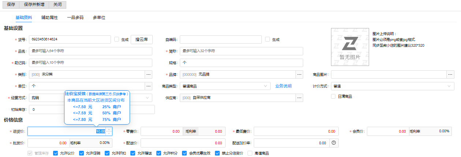
Task: Uncheck the 允许折扣 checkbox
Action: [x=107, y=153]
